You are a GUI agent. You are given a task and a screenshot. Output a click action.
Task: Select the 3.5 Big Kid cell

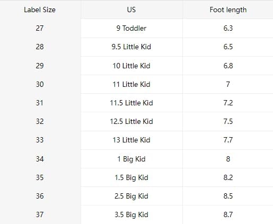click(131, 214)
